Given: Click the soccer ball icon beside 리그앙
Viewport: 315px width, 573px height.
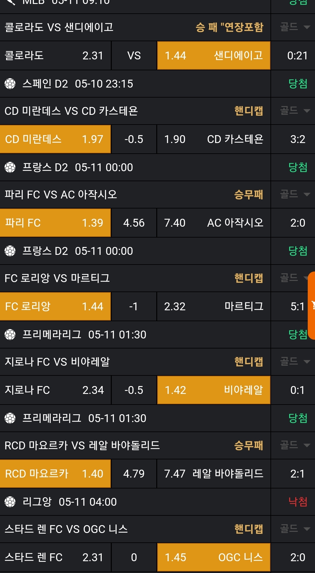Looking at the screenshot, I should 10,502.
